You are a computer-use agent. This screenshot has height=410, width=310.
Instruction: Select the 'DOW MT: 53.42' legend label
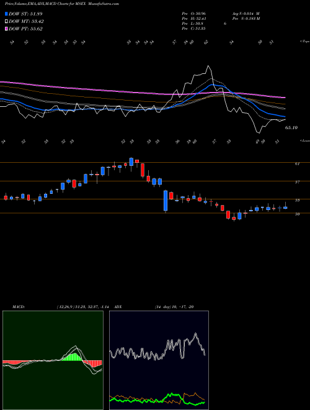pyautogui.click(x=26, y=22)
